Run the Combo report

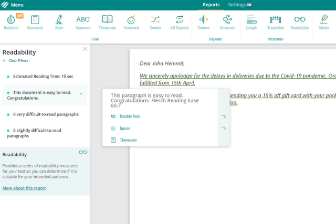(x=155, y=22)
